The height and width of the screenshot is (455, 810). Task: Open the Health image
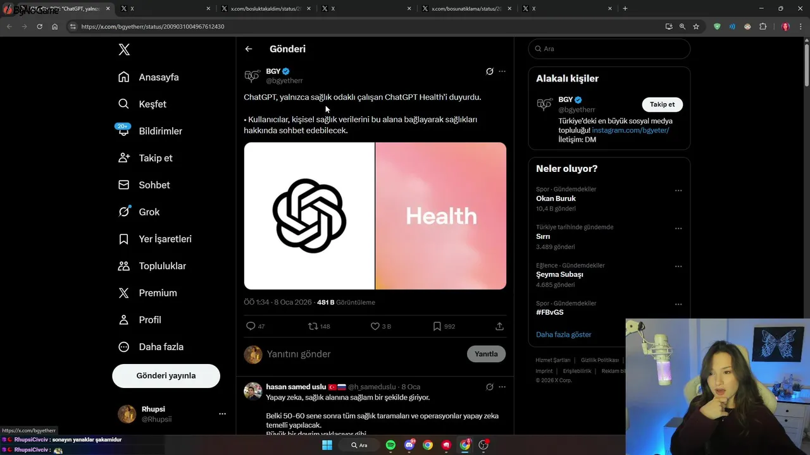point(441,215)
